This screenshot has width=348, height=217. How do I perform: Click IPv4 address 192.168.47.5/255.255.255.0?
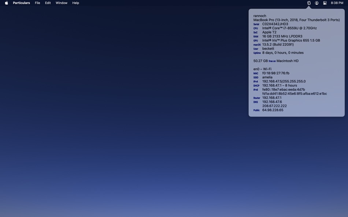coord(284,81)
